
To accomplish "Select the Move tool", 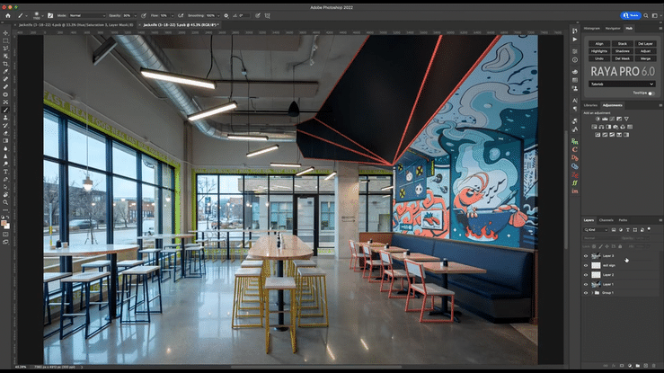I will 5,33.
